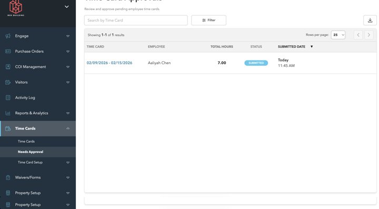Screen dimensions: 379x209
Task: Click the Engage megaphone icon
Action: [x=8, y=36]
